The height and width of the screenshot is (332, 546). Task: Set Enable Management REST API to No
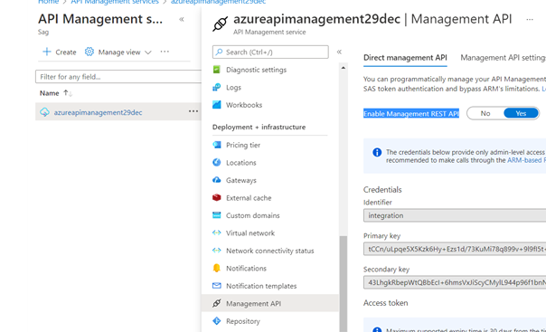pos(485,113)
